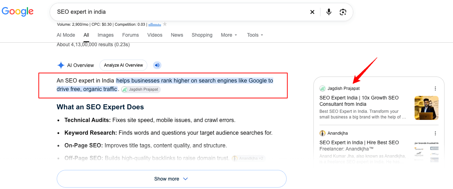
Task: Click the Google logo
Action: pos(18,12)
